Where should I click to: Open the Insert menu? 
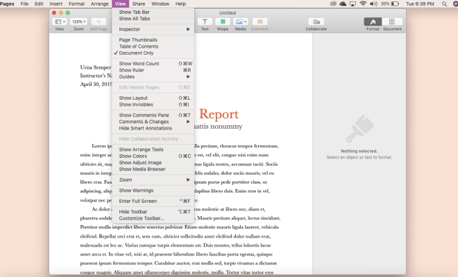(x=56, y=3)
